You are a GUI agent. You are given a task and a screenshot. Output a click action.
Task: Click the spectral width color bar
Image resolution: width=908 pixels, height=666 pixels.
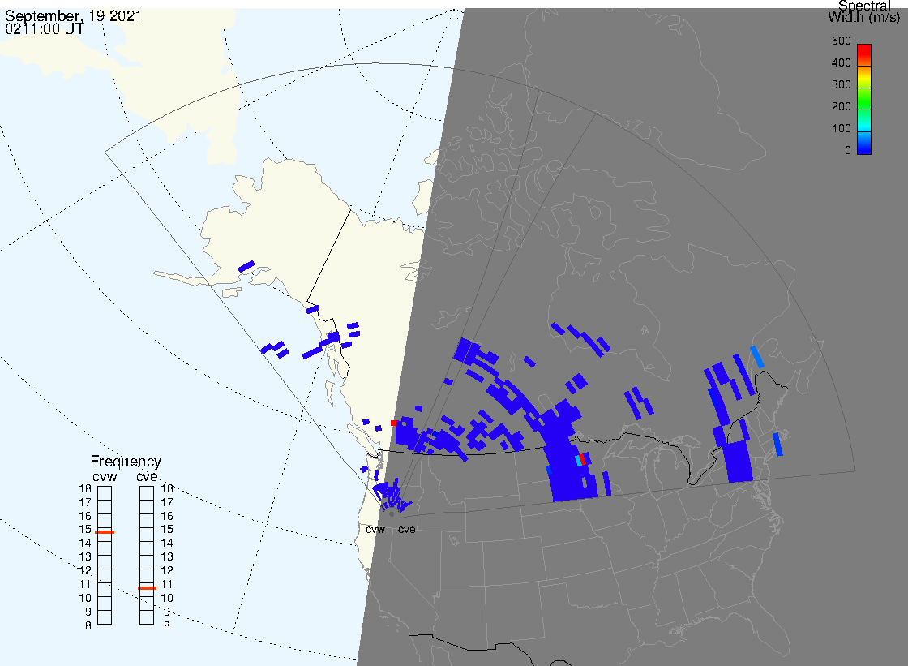coord(864,99)
